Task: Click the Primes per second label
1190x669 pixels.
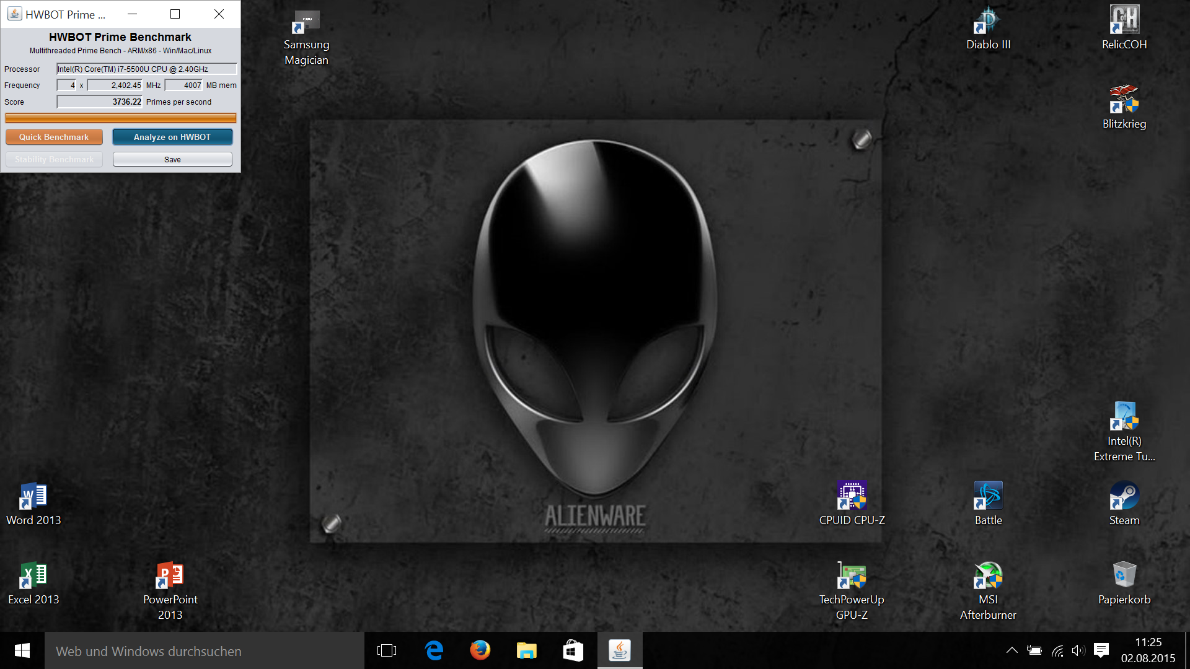Action: [x=178, y=102]
